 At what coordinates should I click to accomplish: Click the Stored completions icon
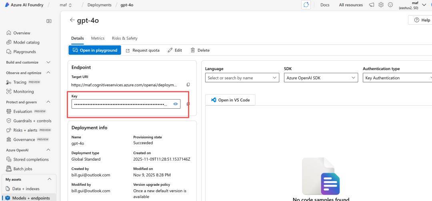9,159
